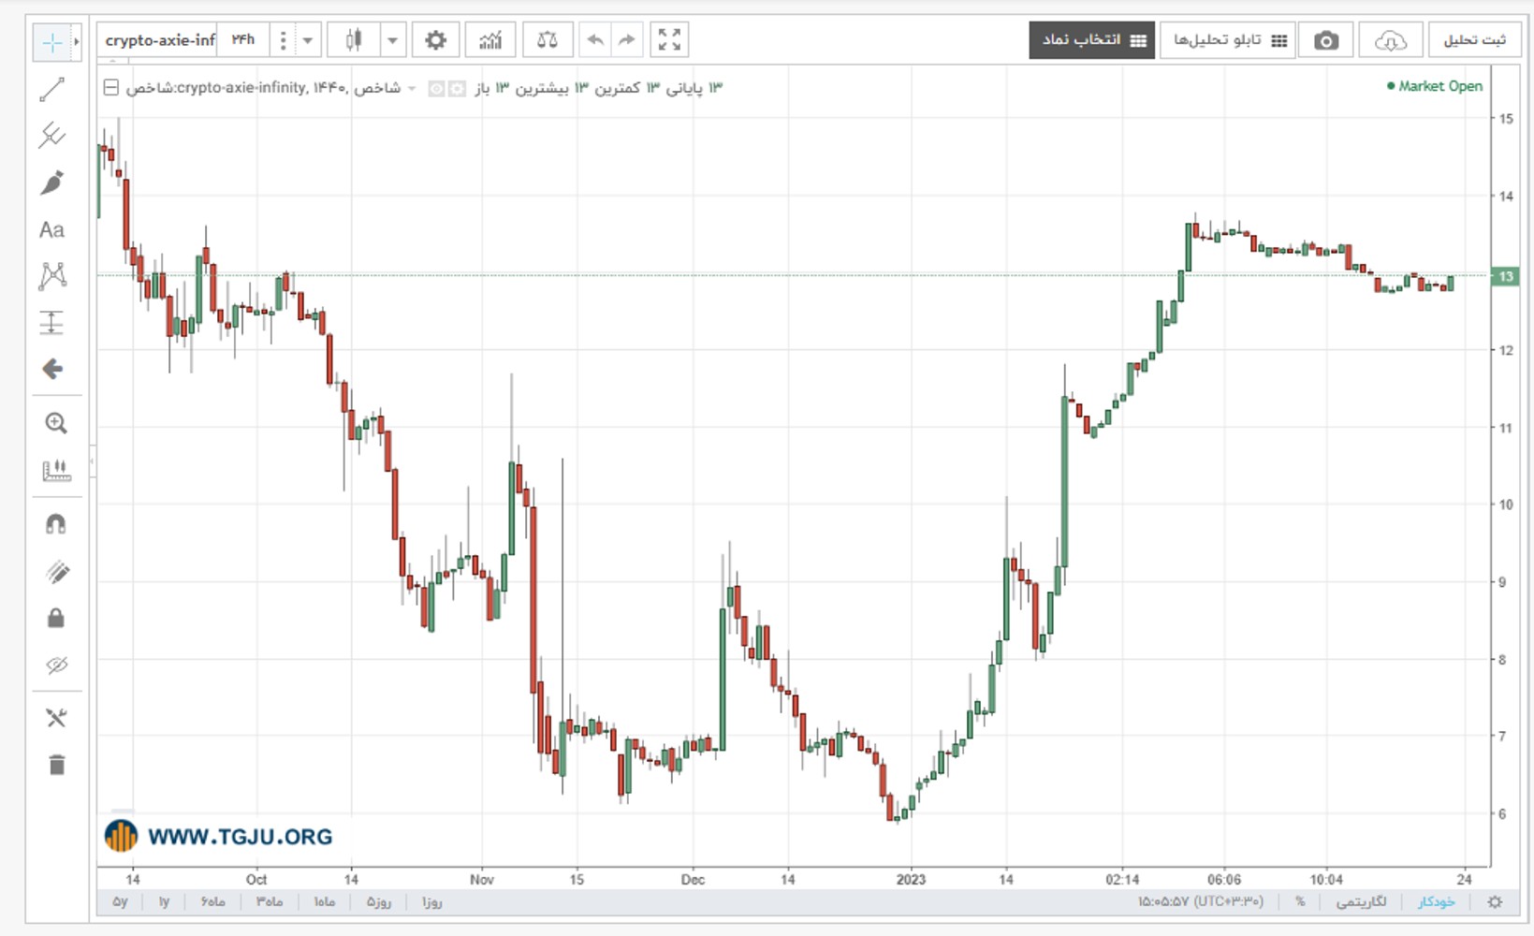Select the trend line drawing tool
This screenshot has height=936, width=1534.
pos(52,90)
